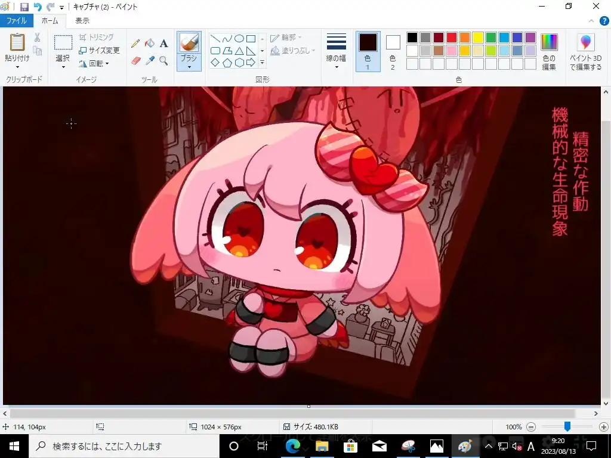Open the Paint help icon
The height and width of the screenshot is (458, 611).
click(x=604, y=21)
